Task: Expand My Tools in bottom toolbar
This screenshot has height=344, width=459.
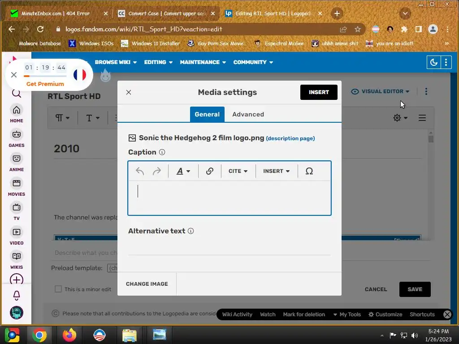Action: click(347, 314)
